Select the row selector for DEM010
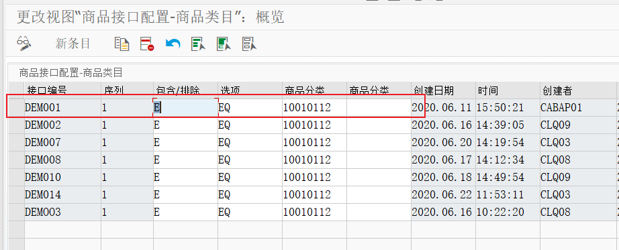The height and width of the screenshot is (250, 619). 17,177
